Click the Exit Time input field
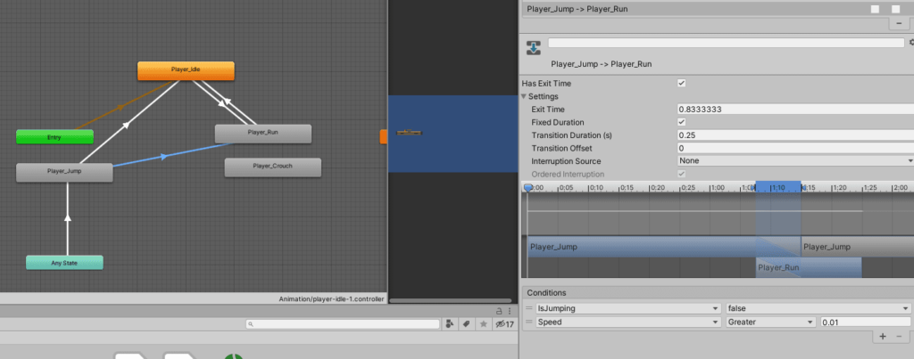Screen dimensions: 914x359 click(794, 109)
